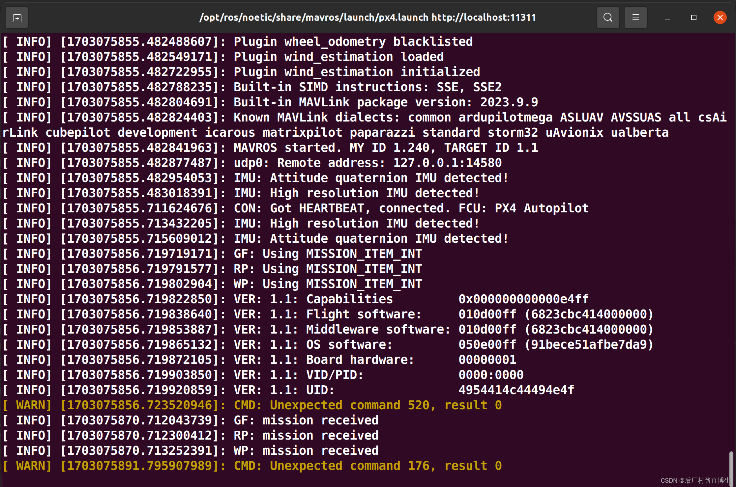The image size is (736, 487).
Task: Click 'RP: mission received'
Action: tap(306, 436)
